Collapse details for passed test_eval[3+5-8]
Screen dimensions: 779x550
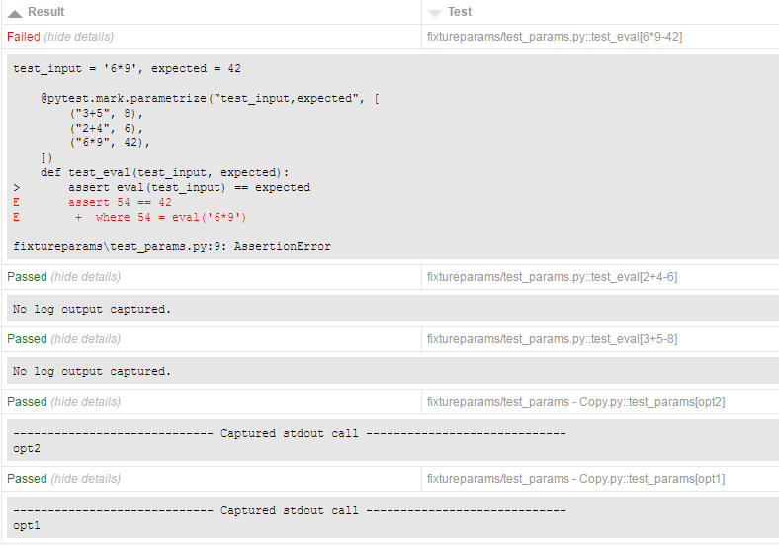[x=86, y=339]
